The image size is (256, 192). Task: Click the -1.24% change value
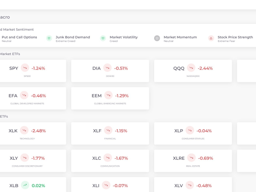click(x=38, y=68)
